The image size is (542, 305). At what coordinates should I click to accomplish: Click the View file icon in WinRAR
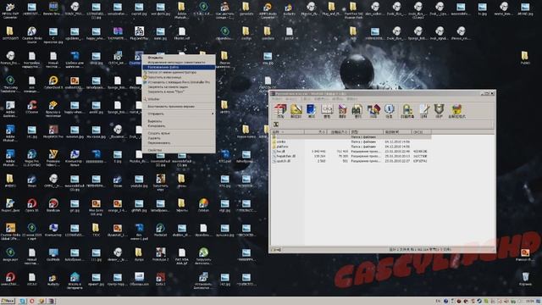(327, 111)
